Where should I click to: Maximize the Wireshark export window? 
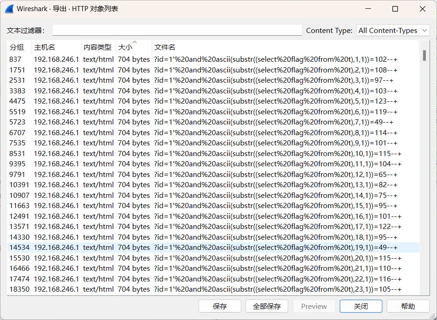pyautogui.click(x=395, y=9)
